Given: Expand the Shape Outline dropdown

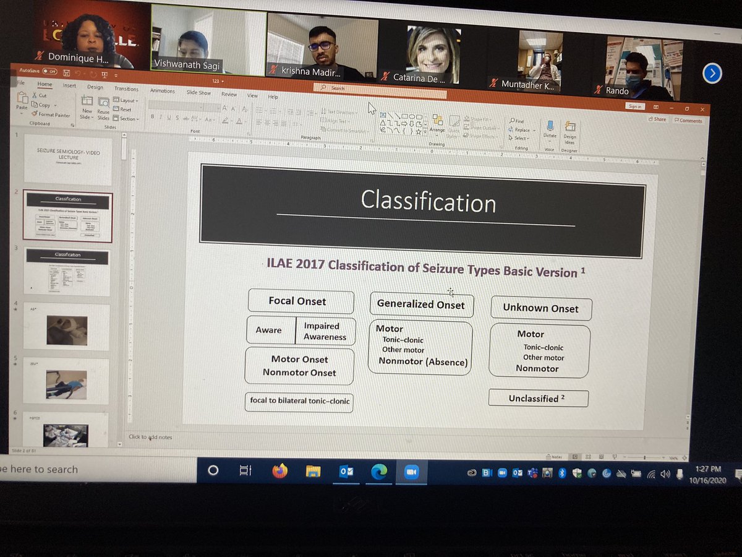Looking at the screenshot, I should (x=482, y=128).
